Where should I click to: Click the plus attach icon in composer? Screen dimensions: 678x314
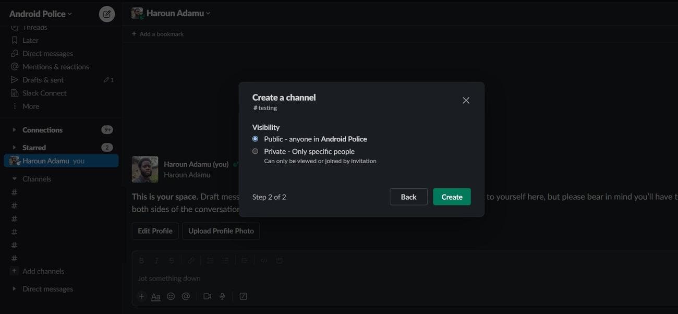[141, 296]
